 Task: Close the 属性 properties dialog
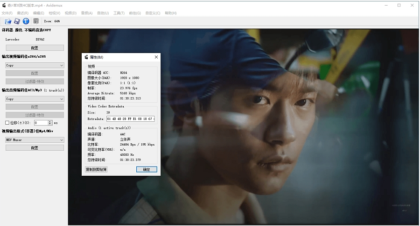[156, 57]
